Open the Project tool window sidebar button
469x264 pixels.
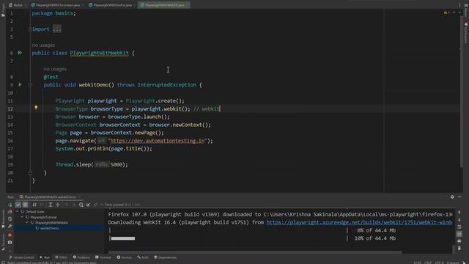pos(3,10)
